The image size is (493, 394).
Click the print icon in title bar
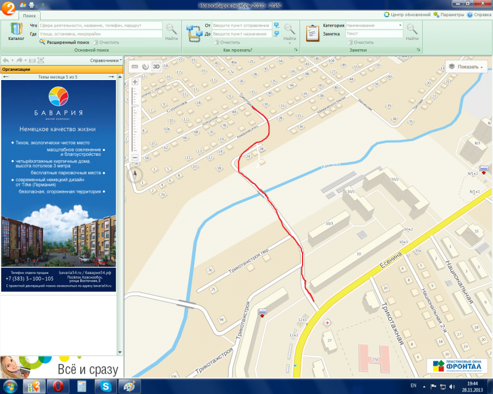point(31,5)
